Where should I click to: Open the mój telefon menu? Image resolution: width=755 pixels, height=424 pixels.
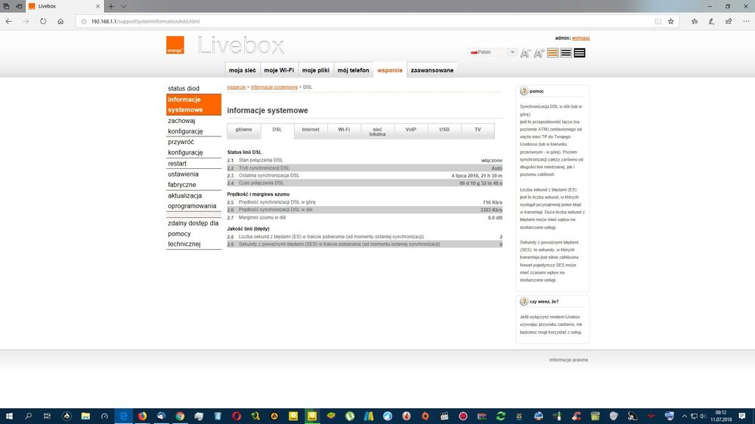point(353,70)
